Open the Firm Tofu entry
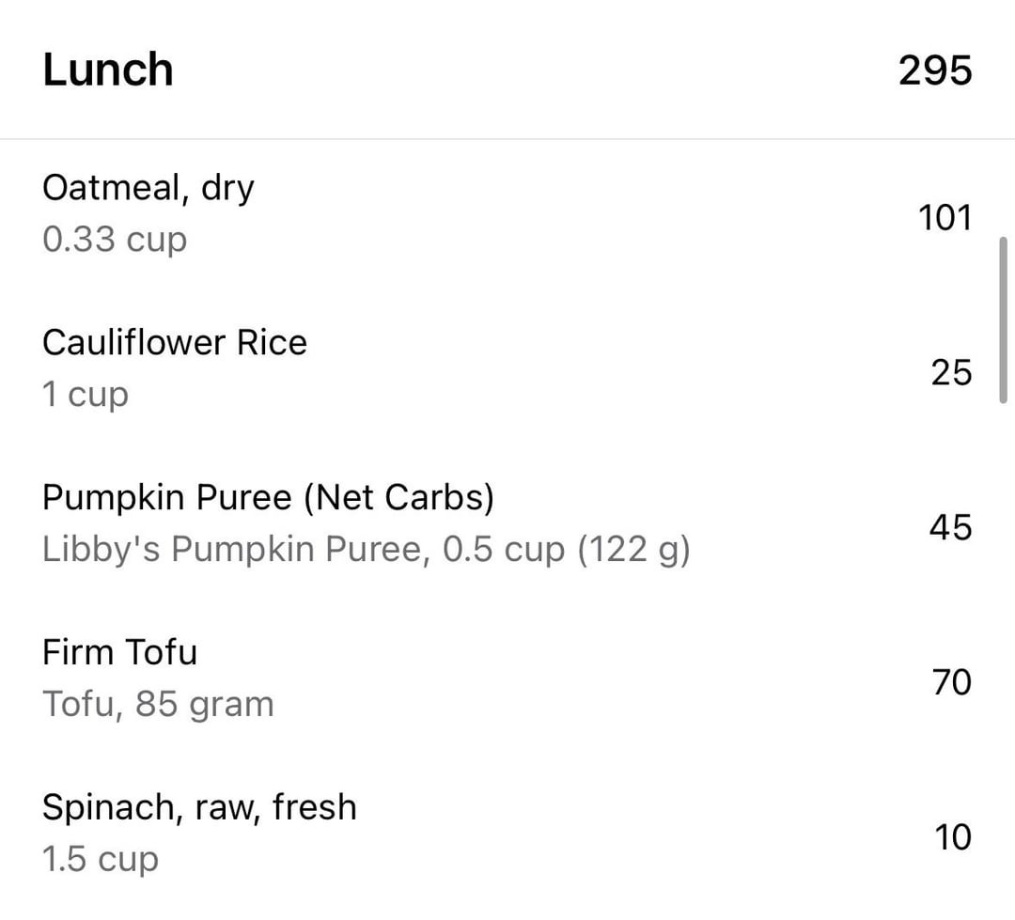 point(119,652)
